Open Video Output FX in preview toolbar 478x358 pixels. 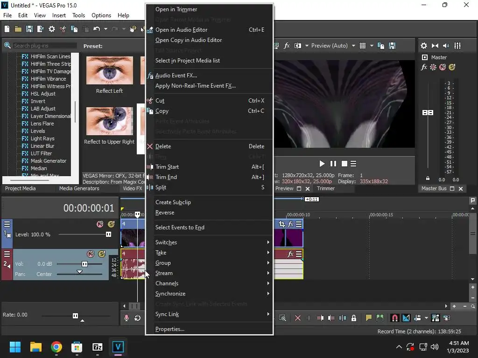click(x=287, y=46)
